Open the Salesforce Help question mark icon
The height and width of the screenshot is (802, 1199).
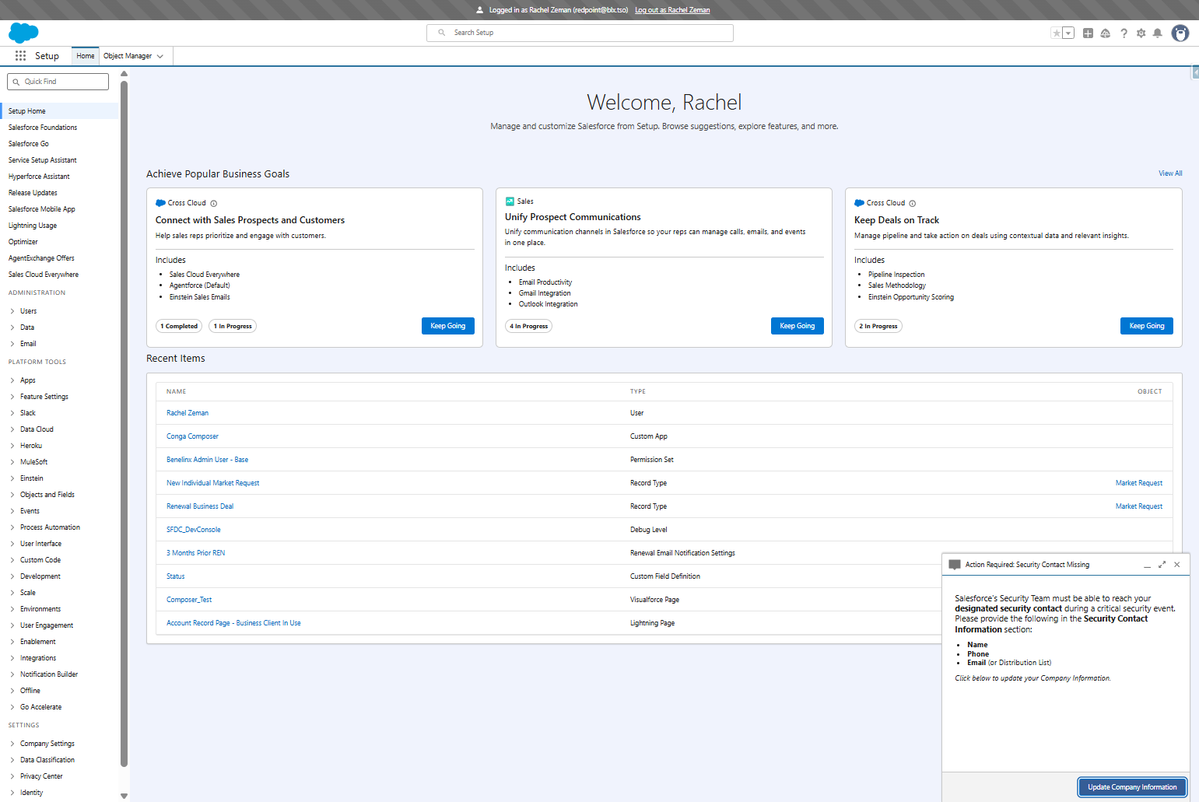tap(1124, 33)
